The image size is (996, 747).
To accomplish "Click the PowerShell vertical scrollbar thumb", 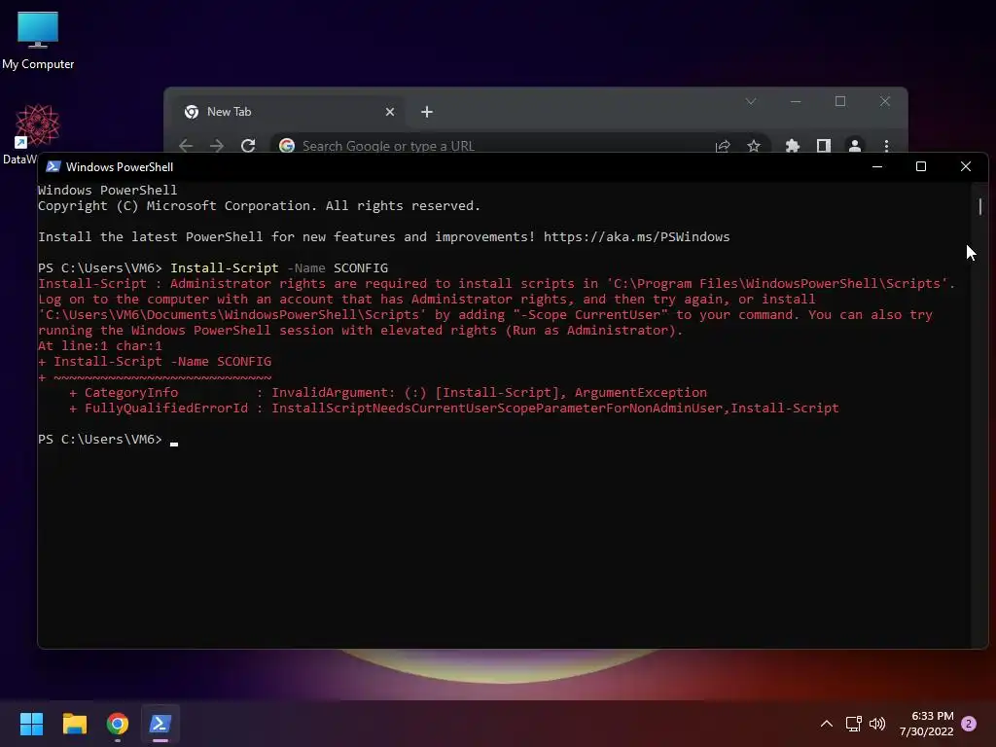I will [x=980, y=206].
